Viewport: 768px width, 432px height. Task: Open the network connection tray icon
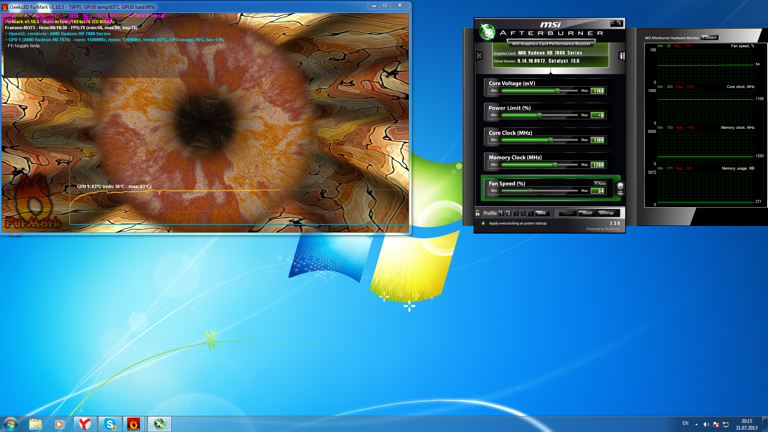[726, 424]
